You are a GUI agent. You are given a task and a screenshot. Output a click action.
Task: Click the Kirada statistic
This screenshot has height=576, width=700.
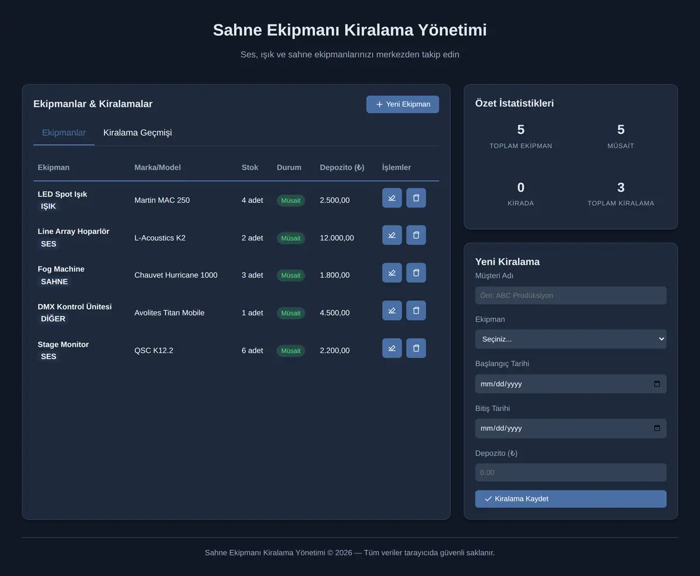point(521,194)
